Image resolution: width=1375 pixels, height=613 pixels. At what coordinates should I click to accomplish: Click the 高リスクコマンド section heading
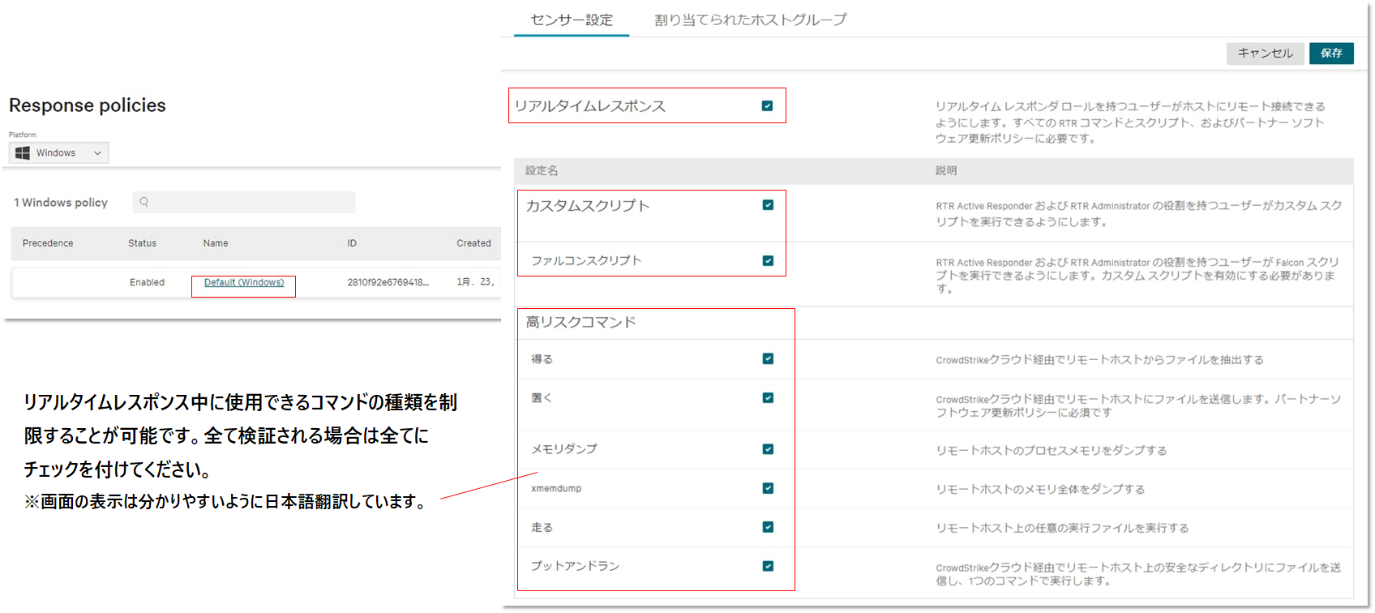point(580,323)
